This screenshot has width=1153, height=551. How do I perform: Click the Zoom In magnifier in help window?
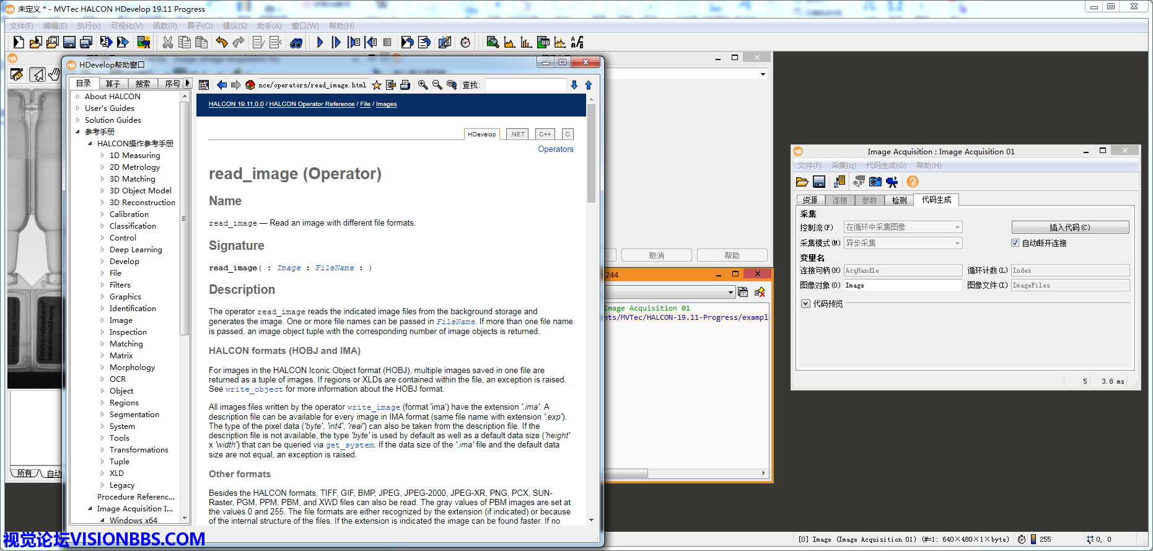[423, 85]
